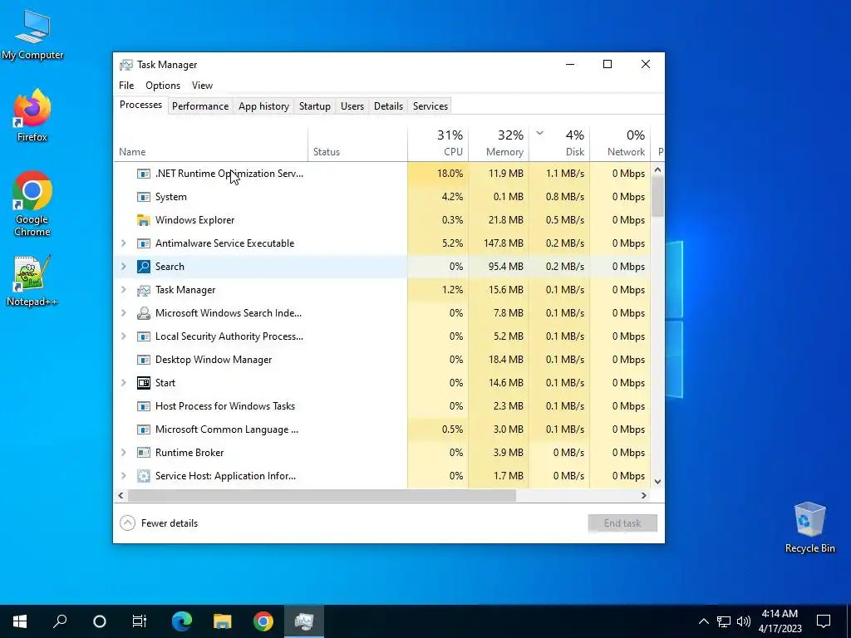The width and height of the screenshot is (851, 638).
Task: Select Microsoft Common Language row
Action: click(382, 429)
